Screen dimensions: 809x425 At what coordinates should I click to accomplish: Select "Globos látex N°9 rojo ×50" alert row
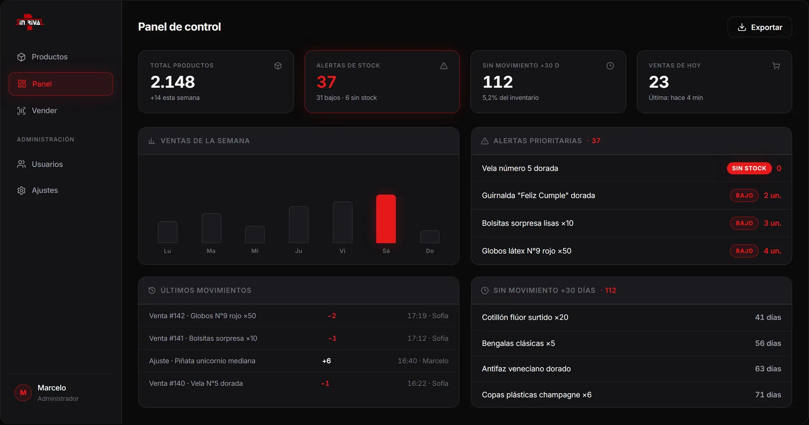point(631,251)
